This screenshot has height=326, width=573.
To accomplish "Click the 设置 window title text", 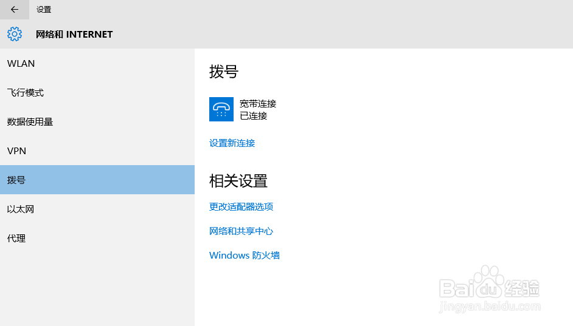I will pyautogui.click(x=44, y=10).
